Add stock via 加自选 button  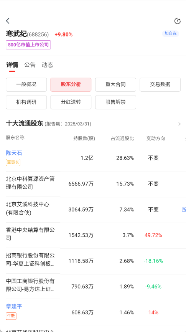(x=171, y=33)
